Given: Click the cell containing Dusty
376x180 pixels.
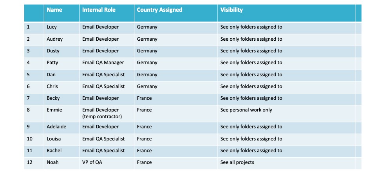Looking at the screenshot, I should pyautogui.click(x=53, y=51).
